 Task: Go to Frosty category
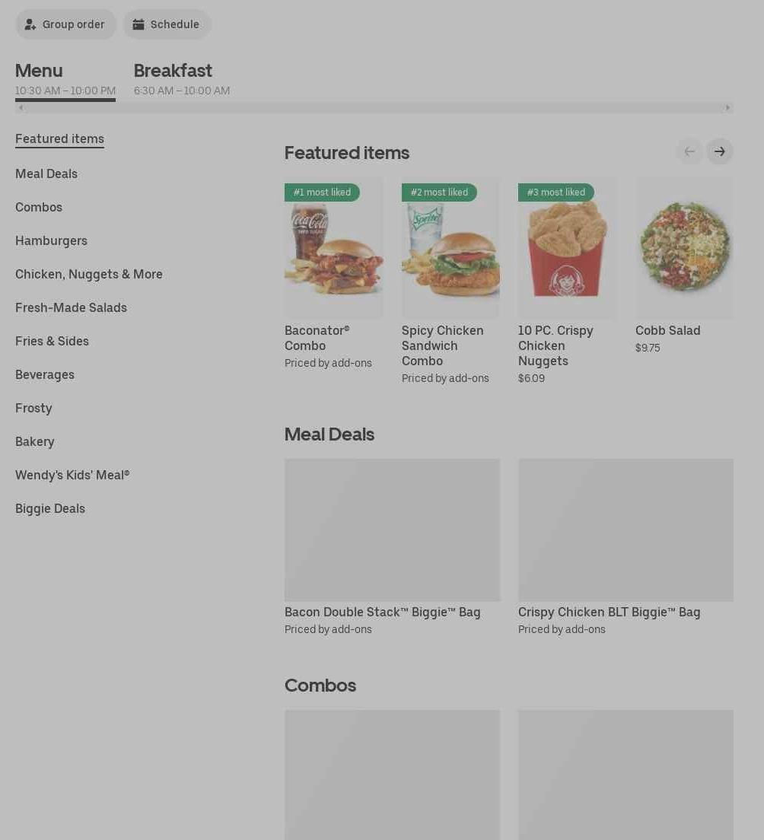pyautogui.click(x=33, y=409)
